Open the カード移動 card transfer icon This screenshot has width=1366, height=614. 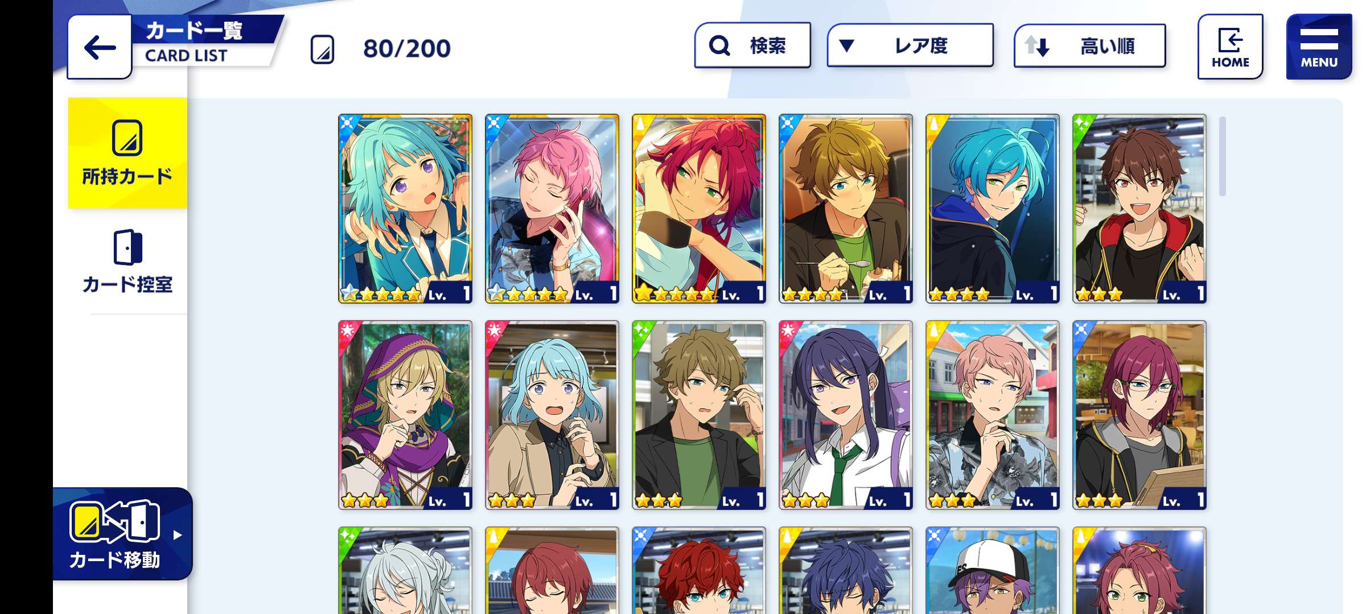114,521
